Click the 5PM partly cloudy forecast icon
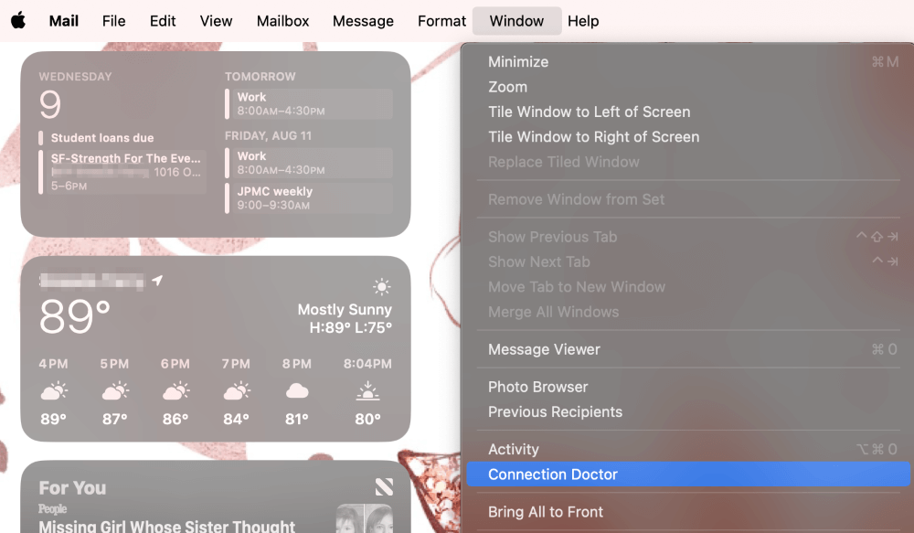914x533 pixels. pos(115,390)
